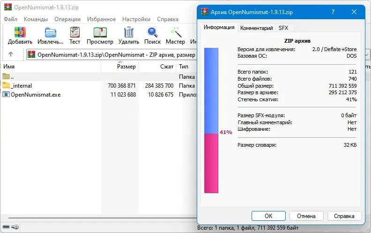Open the Файл menu
Screen dimensions: 371x233
click(10, 19)
